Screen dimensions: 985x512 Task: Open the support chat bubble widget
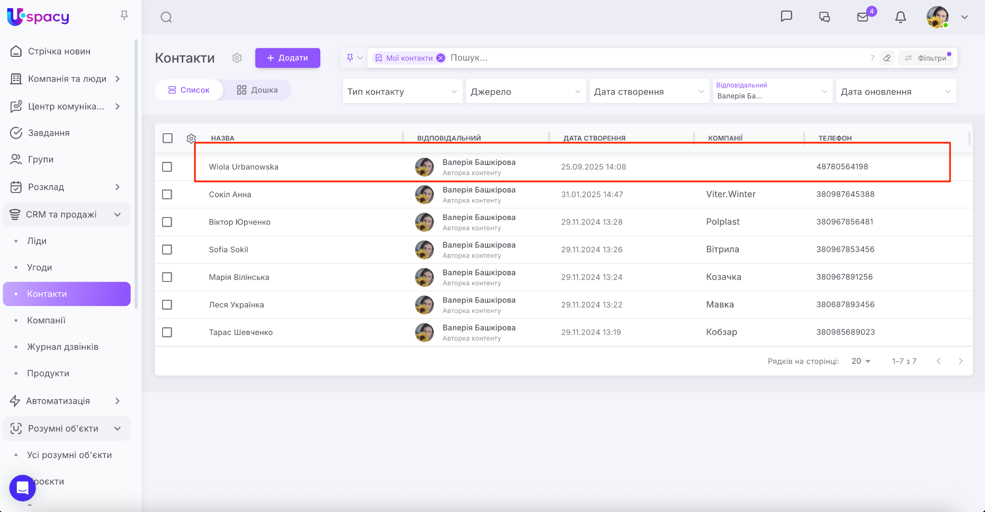pyautogui.click(x=23, y=488)
